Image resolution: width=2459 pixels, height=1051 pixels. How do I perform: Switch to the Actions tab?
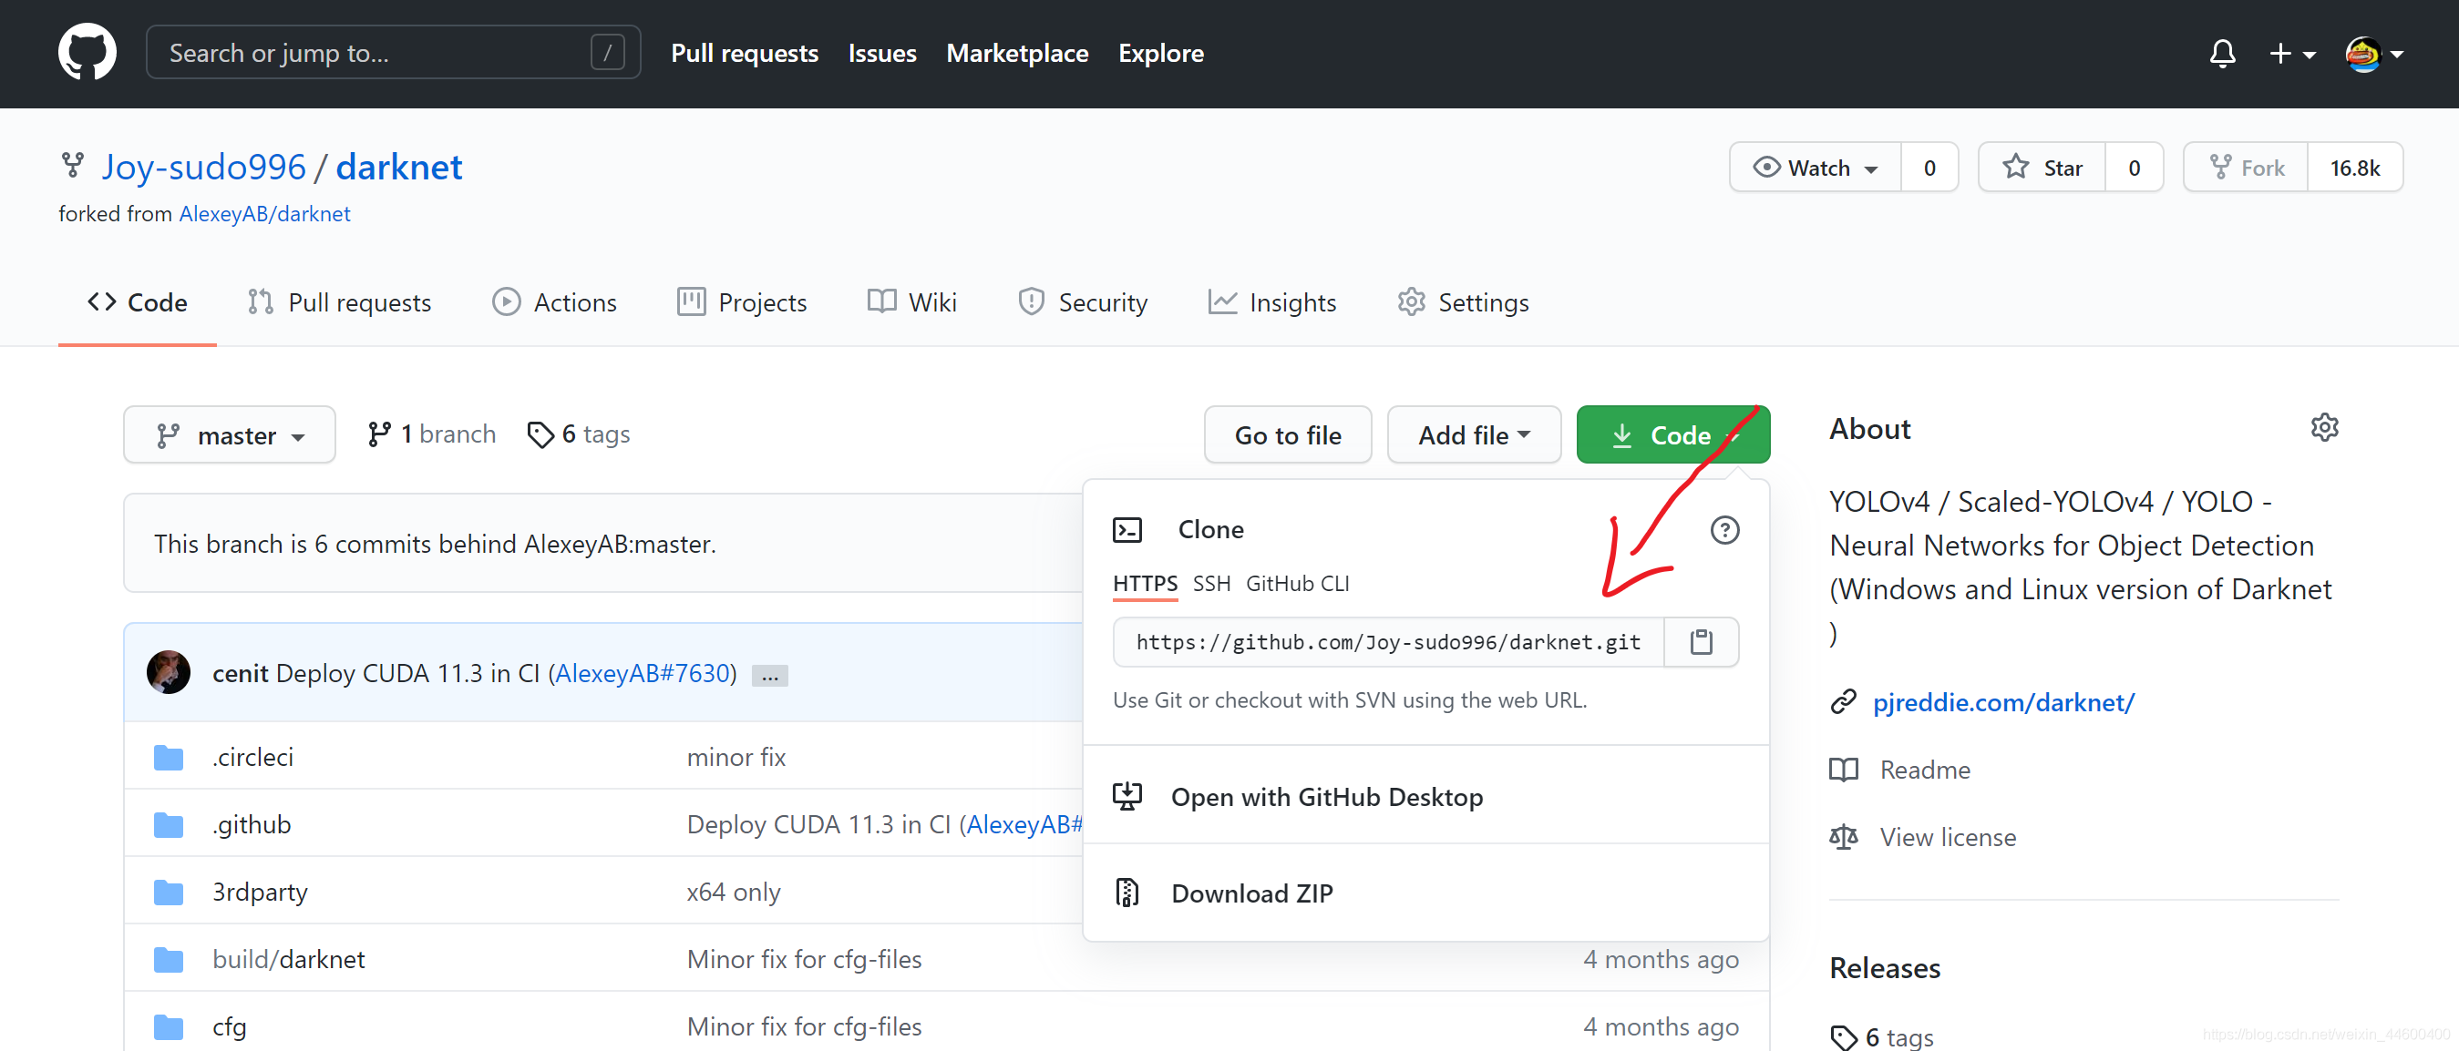[553, 303]
